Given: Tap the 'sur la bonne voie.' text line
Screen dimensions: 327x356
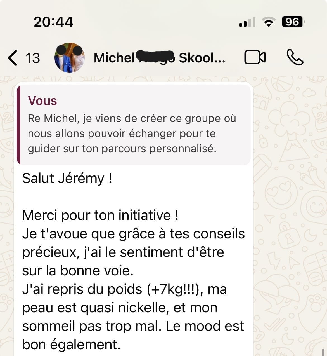Looking at the screenshot, I should point(78,271).
